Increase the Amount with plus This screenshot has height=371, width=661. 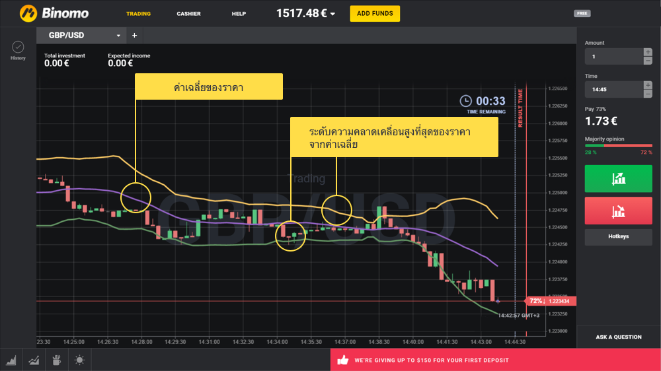[x=648, y=52]
